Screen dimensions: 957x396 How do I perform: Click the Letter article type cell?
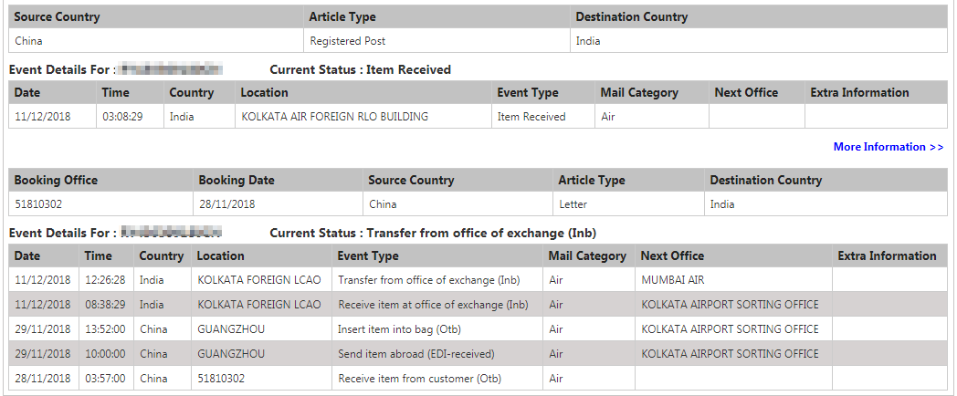628,204
